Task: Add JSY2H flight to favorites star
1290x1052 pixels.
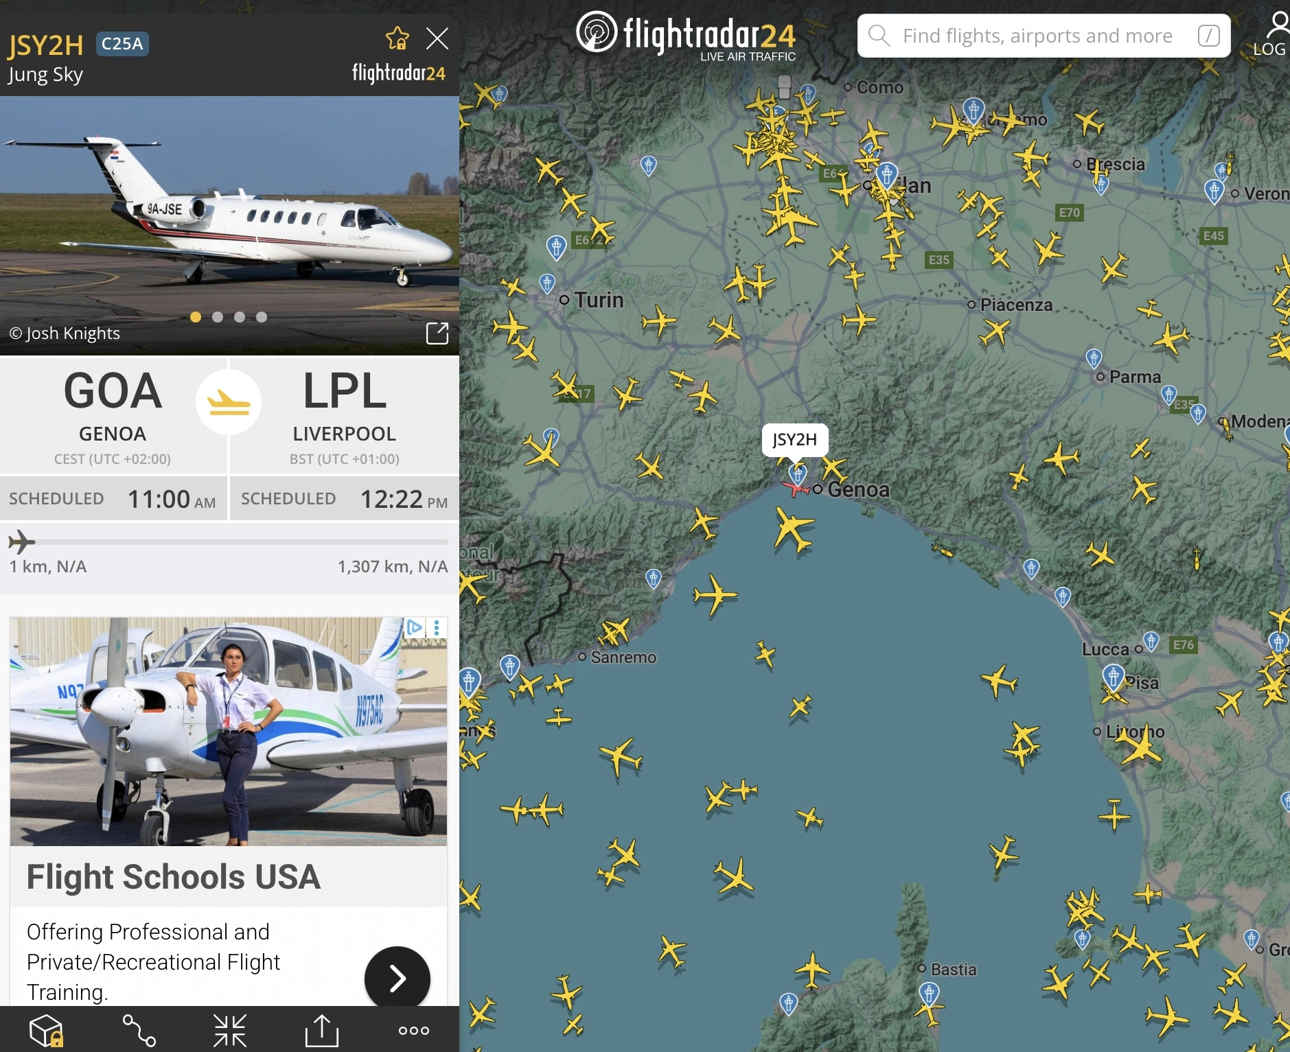Action: click(x=398, y=38)
